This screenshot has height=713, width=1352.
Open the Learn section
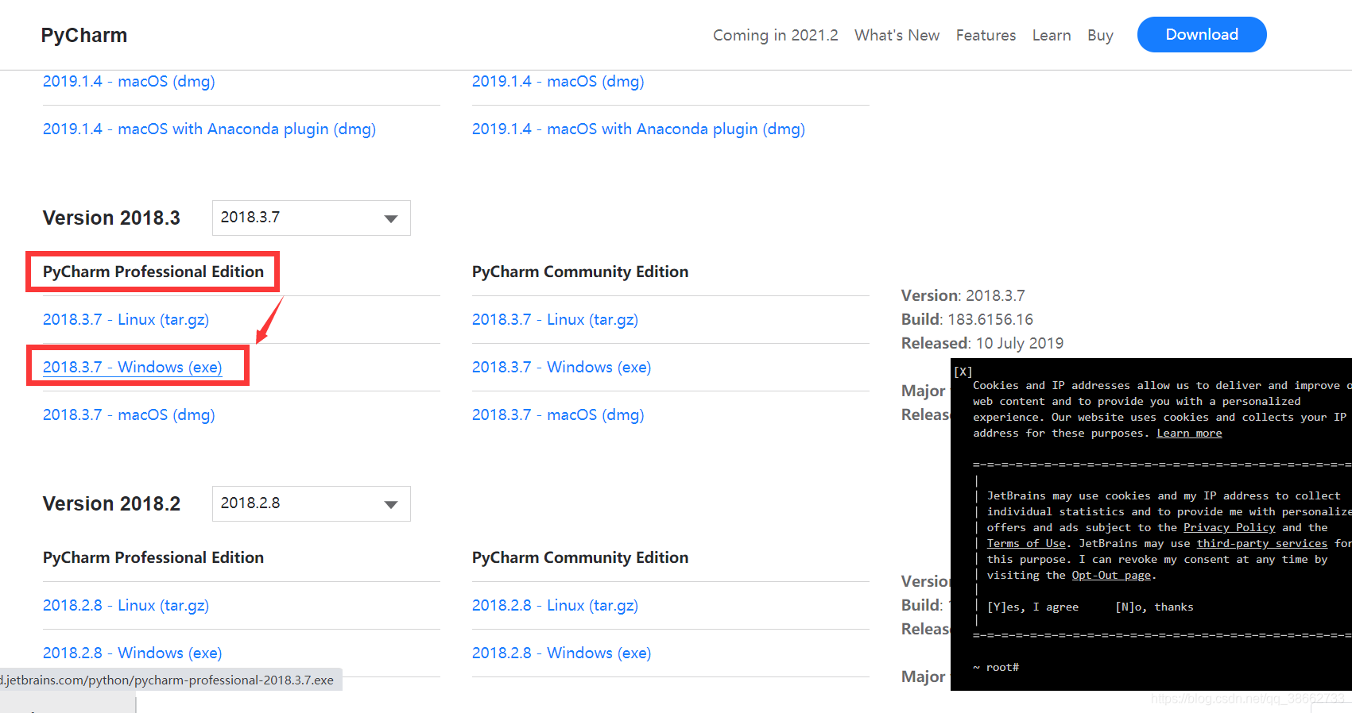tap(1052, 35)
